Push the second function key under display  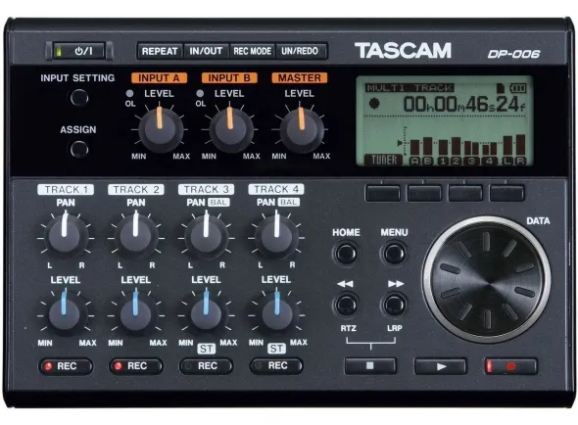424,193
